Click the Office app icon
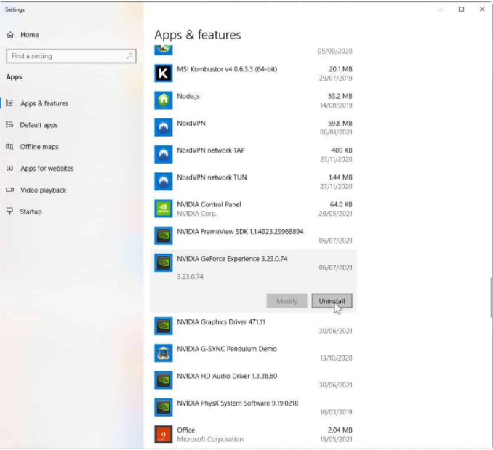 pos(163,434)
